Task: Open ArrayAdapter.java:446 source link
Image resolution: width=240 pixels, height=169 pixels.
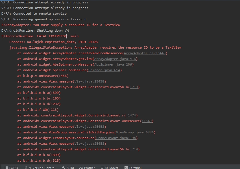Action: tap(145, 53)
